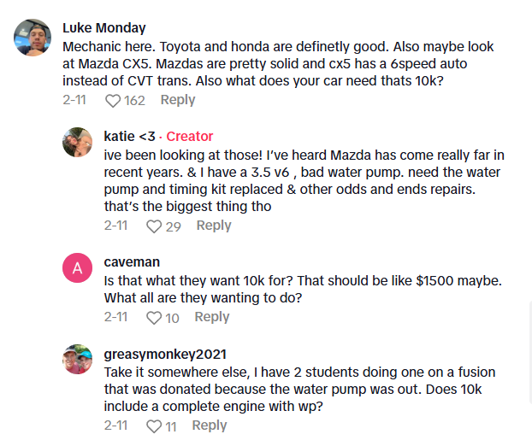Tap the heart on caveman's comment

[x=154, y=318]
